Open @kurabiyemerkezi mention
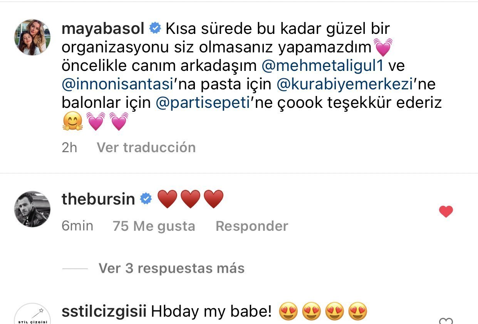Image resolution: width=478 pixels, height=324 pixels. pyautogui.click(x=344, y=84)
